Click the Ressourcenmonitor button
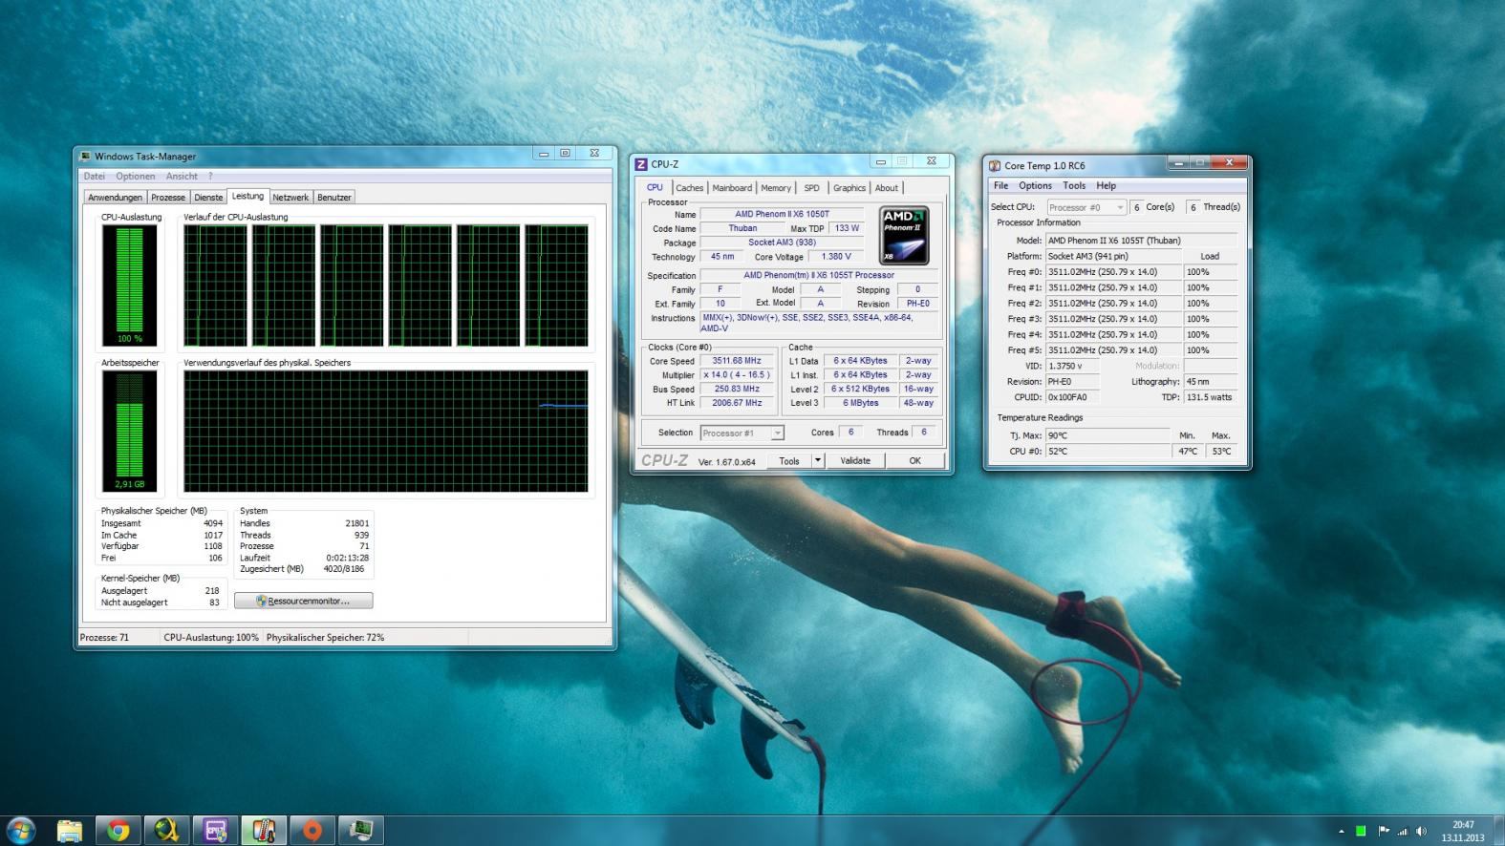The height and width of the screenshot is (846, 1505). (303, 601)
